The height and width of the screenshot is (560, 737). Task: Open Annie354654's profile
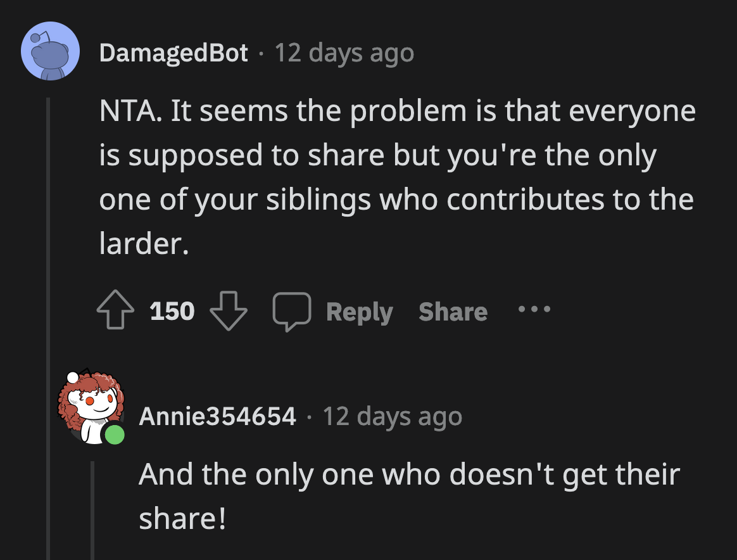(218, 416)
